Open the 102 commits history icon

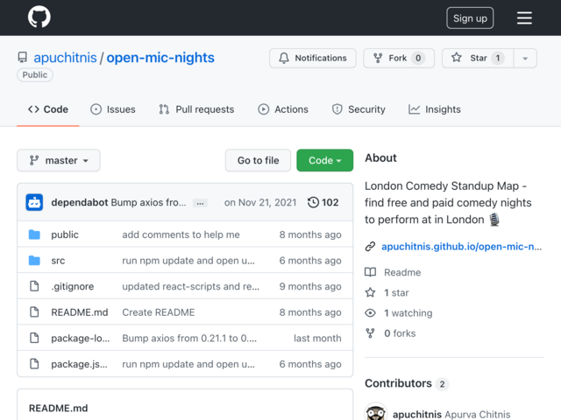click(323, 202)
